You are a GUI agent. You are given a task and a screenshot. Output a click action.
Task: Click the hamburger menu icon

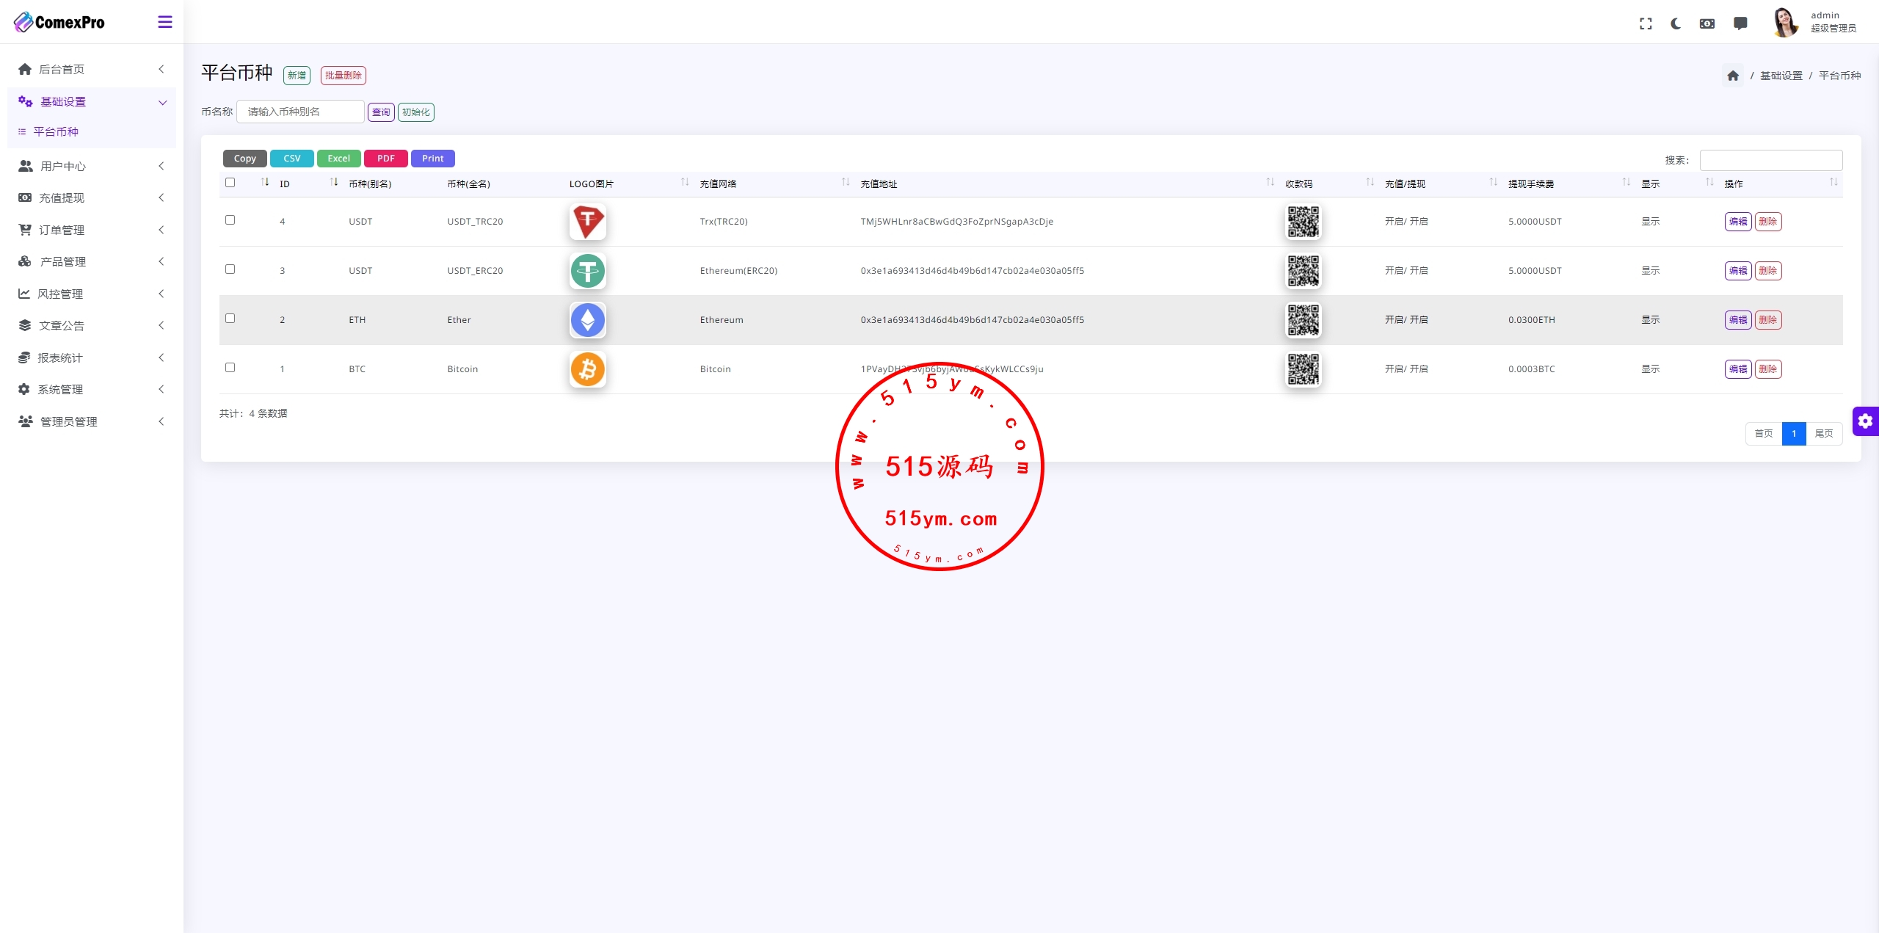(x=165, y=22)
